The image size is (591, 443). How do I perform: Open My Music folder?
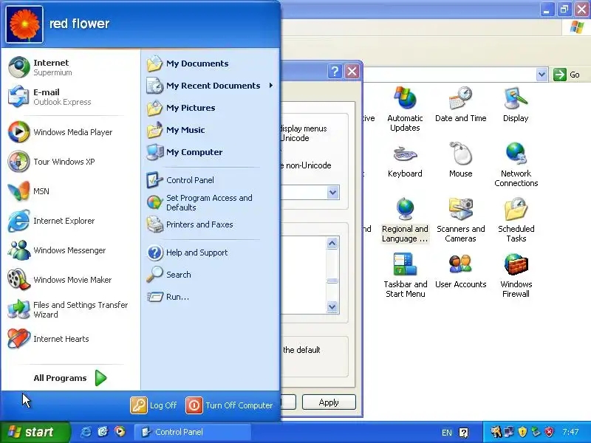pos(211,130)
